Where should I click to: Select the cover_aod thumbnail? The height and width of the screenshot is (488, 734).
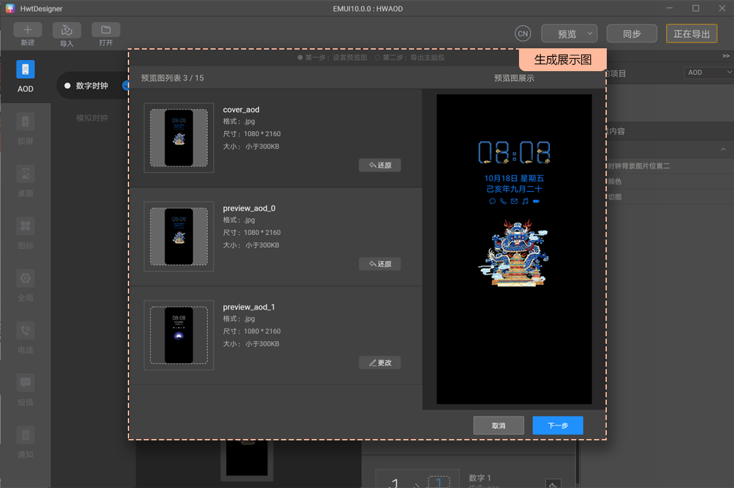pos(179,138)
